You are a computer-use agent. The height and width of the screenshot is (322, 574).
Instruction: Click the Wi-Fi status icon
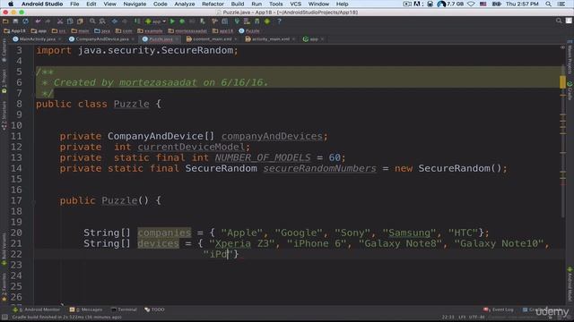click(x=472, y=4)
